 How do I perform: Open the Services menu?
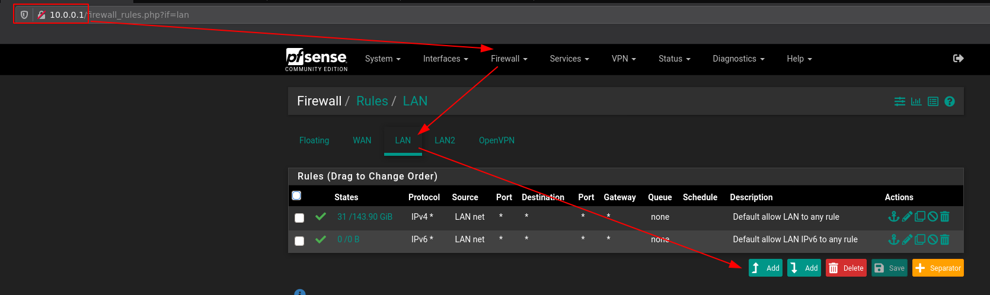(x=570, y=59)
